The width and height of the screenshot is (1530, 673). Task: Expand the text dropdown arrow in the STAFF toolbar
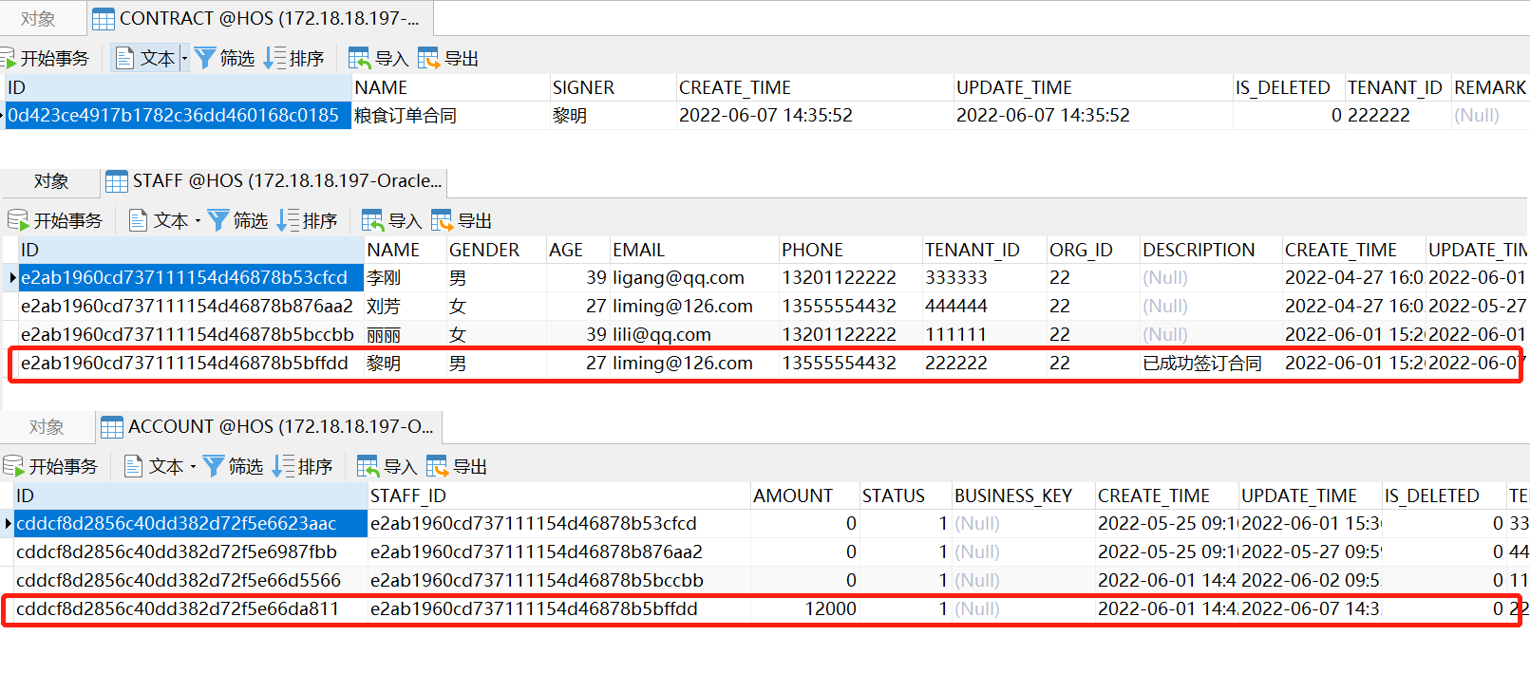(x=198, y=221)
